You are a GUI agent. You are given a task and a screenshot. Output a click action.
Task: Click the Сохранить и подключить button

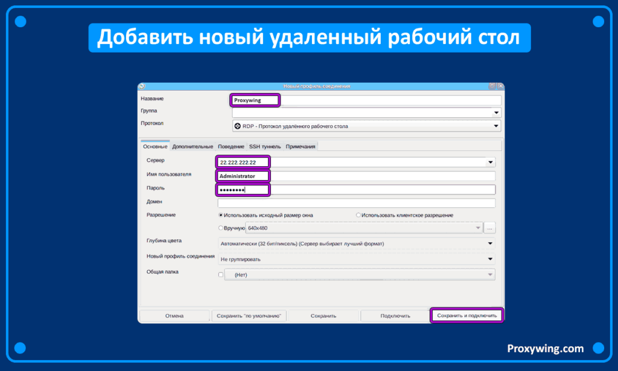point(467,316)
